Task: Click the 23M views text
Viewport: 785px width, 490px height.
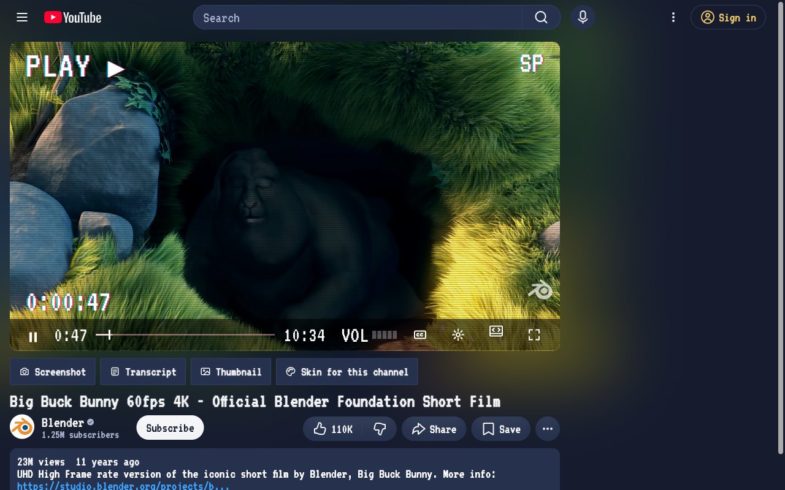Action: pyautogui.click(x=42, y=462)
